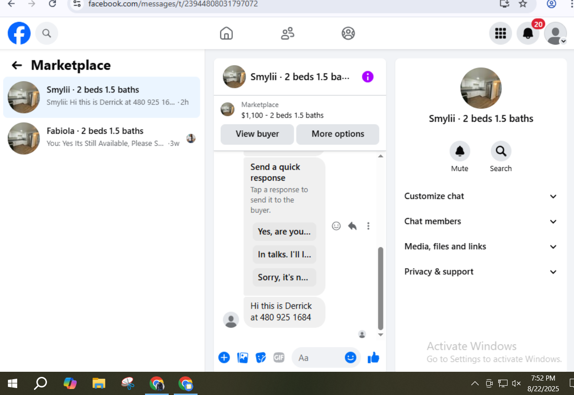Send the "Yes, are you..." quick response
574x395 pixels.
tap(284, 231)
